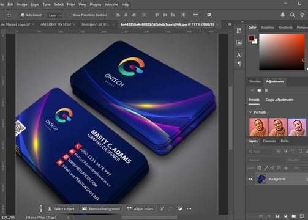
Task: Open three-dot more options in contextual bar
Action: 189,208
